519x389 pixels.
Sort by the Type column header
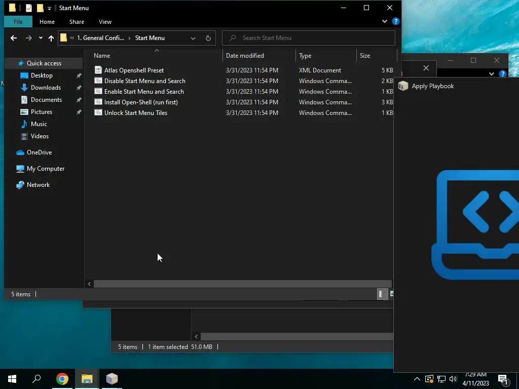(x=305, y=56)
